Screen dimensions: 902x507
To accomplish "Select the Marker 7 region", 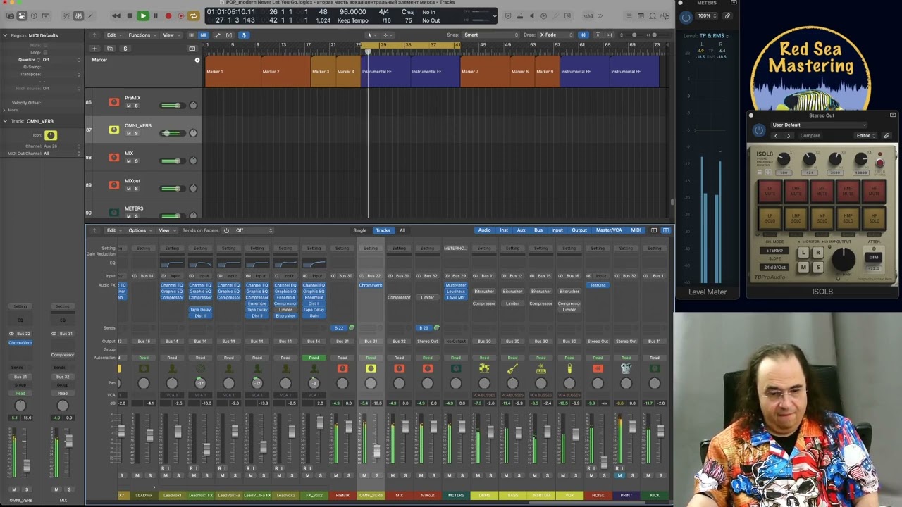I will click(x=485, y=72).
